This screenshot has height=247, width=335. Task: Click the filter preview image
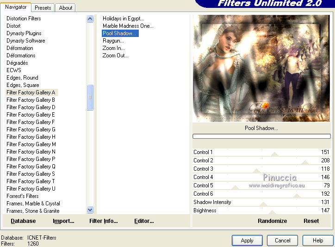tap(261, 68)
